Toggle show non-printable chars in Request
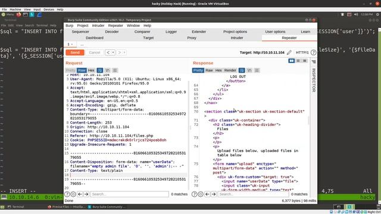The image size is (381, 214). pos(107,70)
